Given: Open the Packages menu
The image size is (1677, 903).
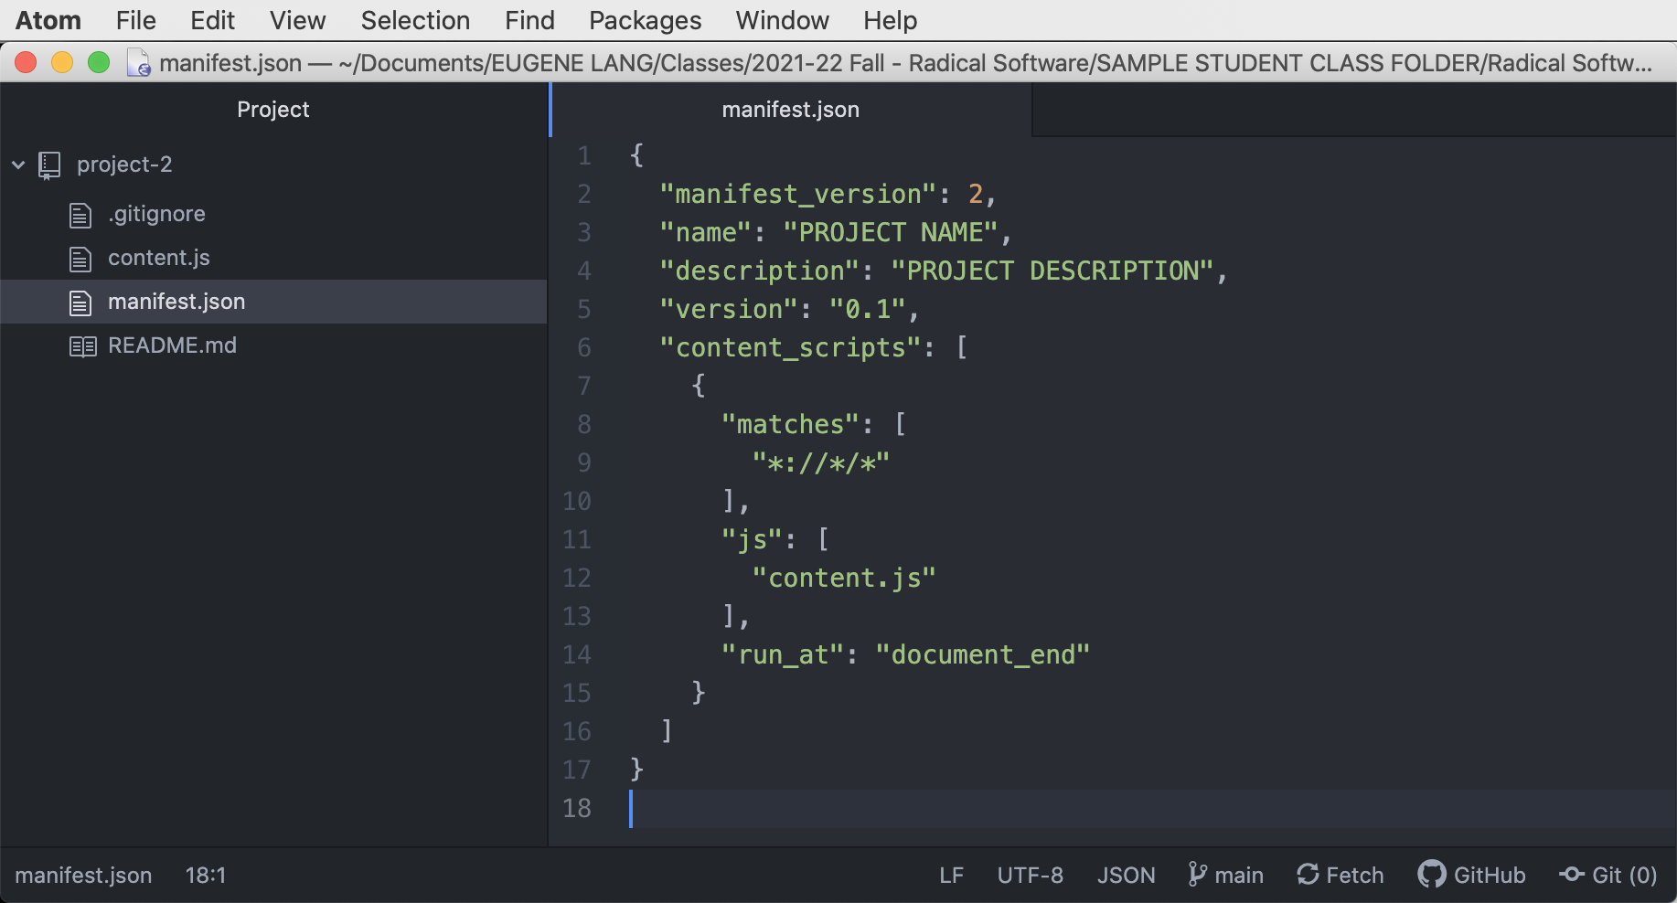Looking at the screenshot, I should (x=645, y=20).
